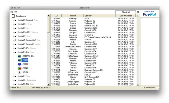The height and width of the screenshot is (103, 169).
Task: Click the firmware list scroll up arrow
Action: pos(138,16)
